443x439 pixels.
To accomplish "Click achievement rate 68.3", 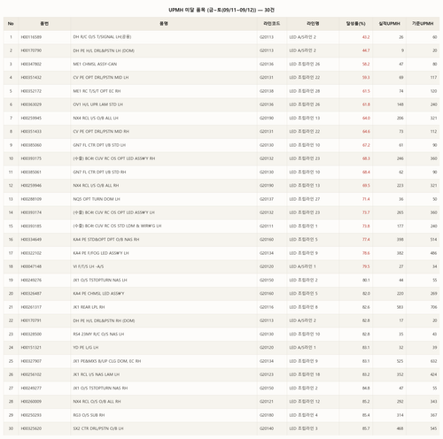I will 366,158.
